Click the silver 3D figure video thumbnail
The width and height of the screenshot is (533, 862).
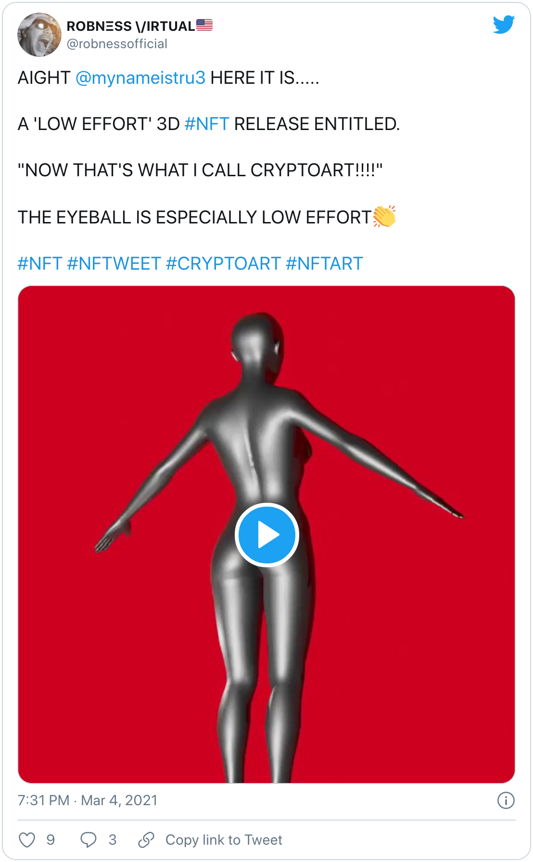[266, 535]
